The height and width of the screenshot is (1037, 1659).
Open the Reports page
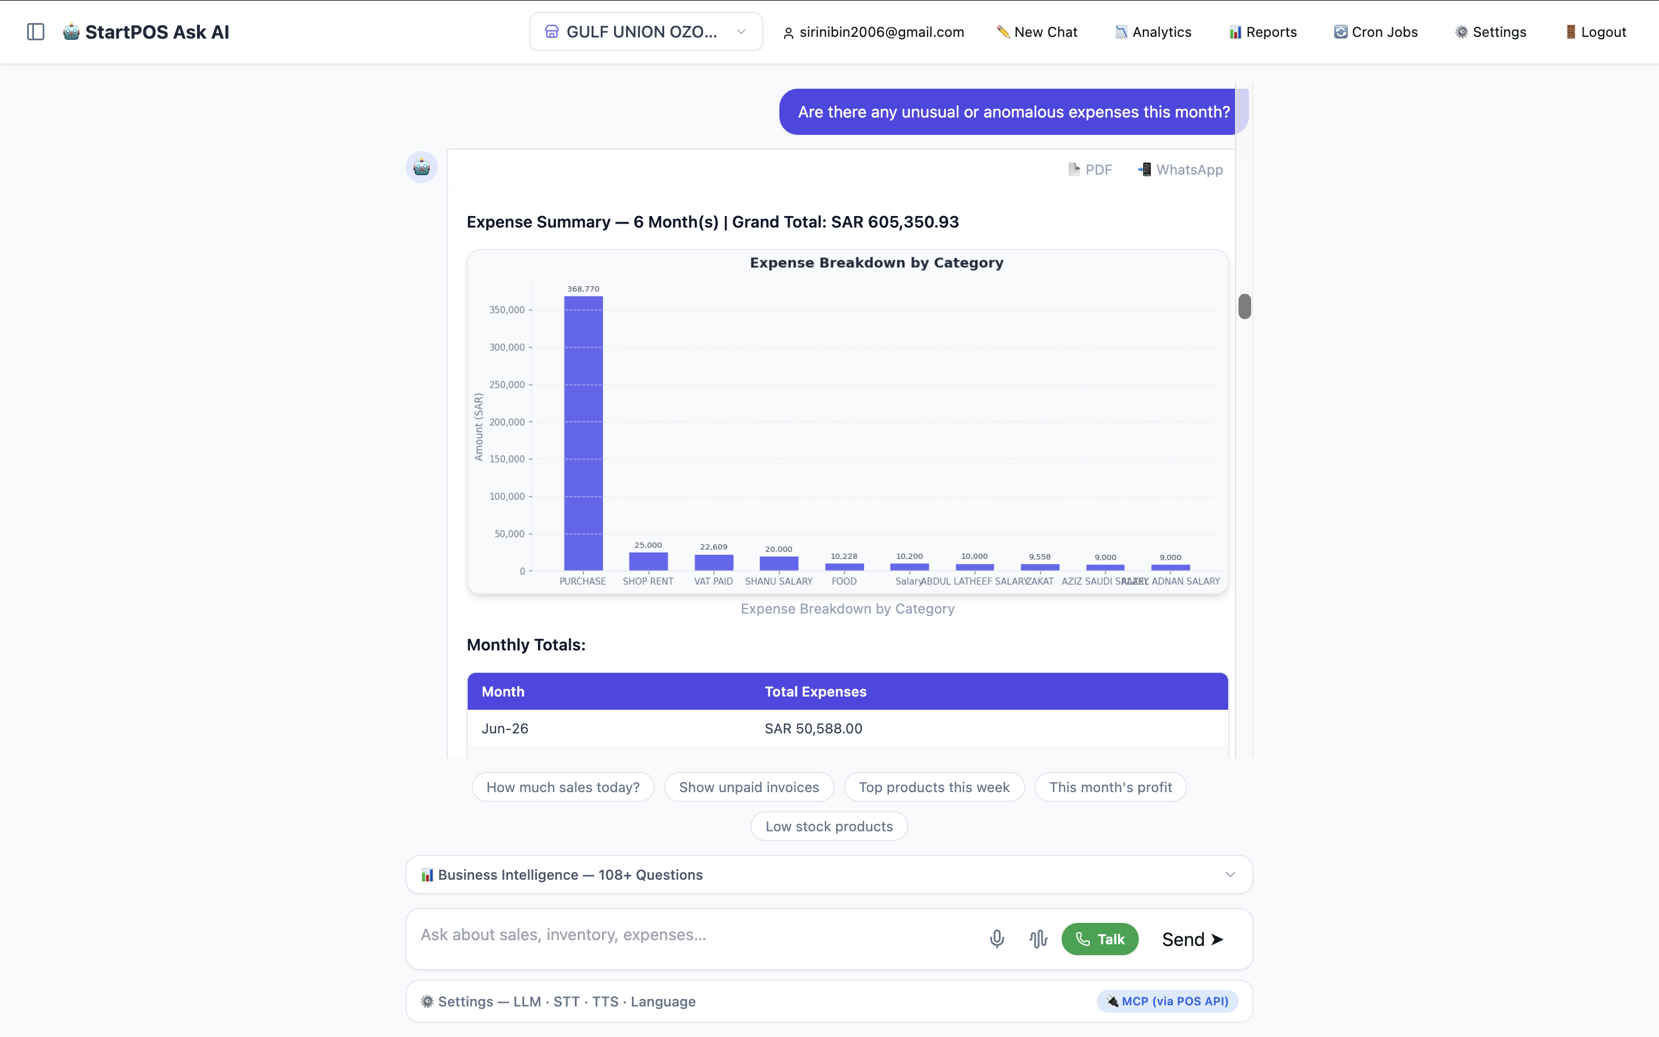pyautogui.click(x=1263, y=32)
